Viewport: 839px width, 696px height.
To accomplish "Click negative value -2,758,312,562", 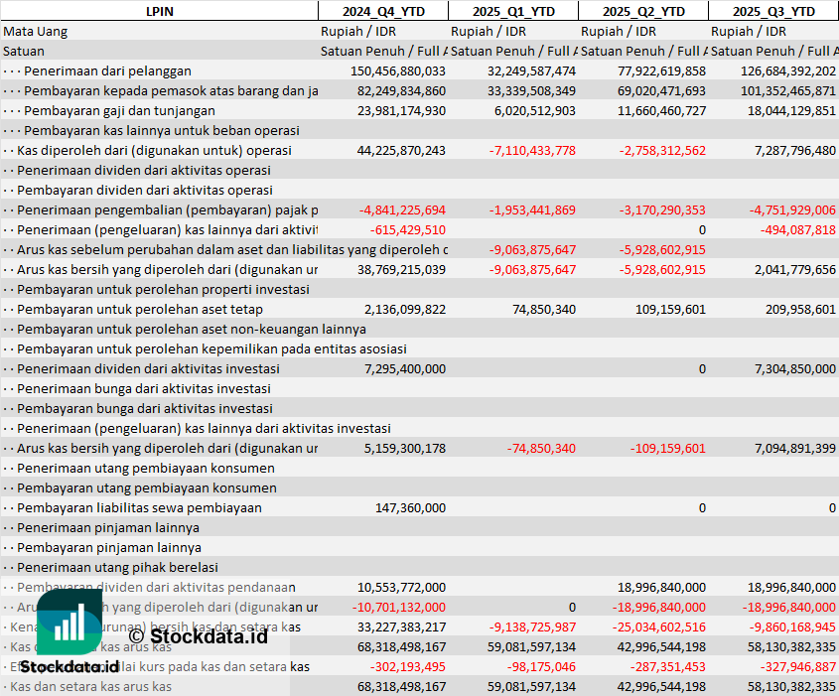I will tap(662, 150).
